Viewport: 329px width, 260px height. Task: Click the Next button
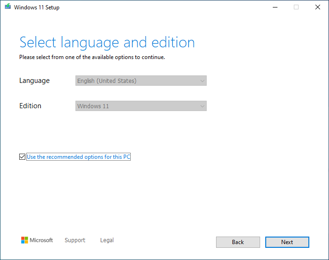(287, 242)
